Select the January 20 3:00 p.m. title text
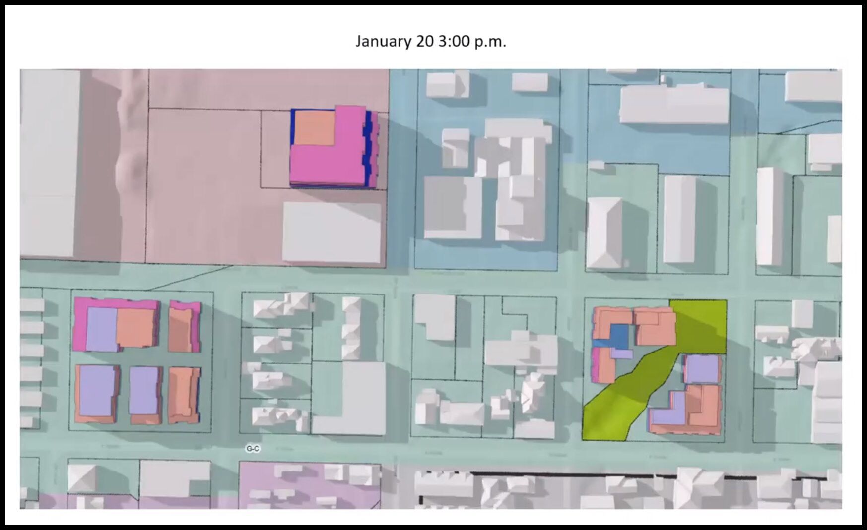This screenshot has height=530, width=867. [431, 42]
